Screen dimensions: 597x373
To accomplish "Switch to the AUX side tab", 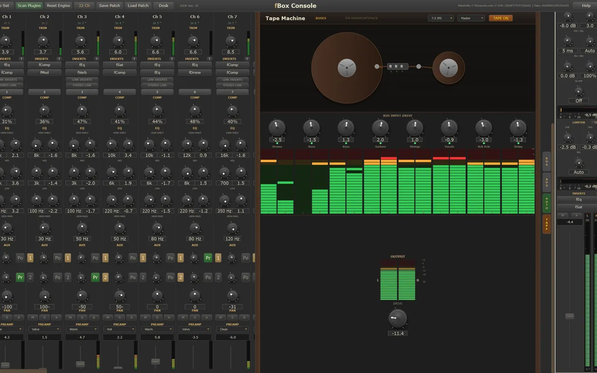I will tap(547, 182).
